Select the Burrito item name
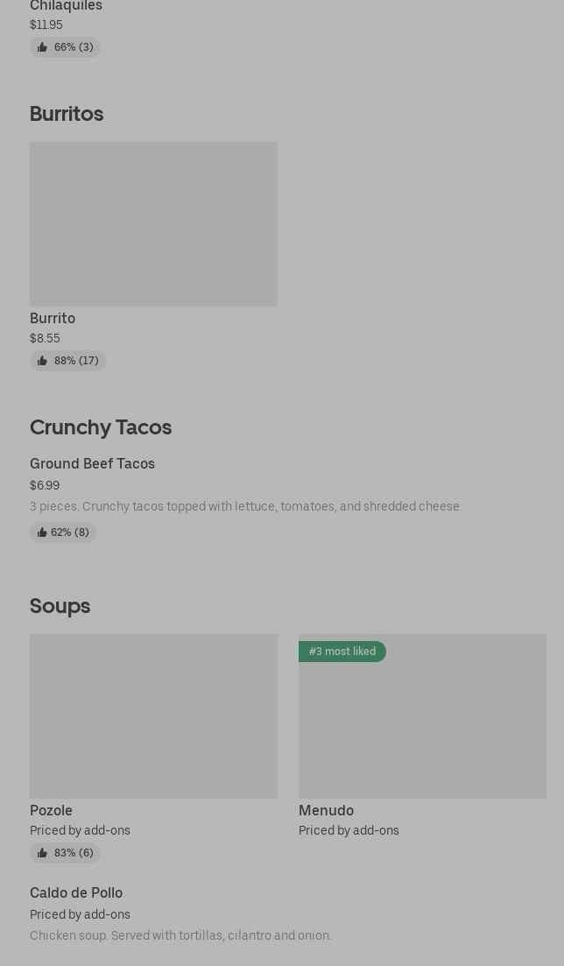The image size is (564, 966). tap(53, 319)
